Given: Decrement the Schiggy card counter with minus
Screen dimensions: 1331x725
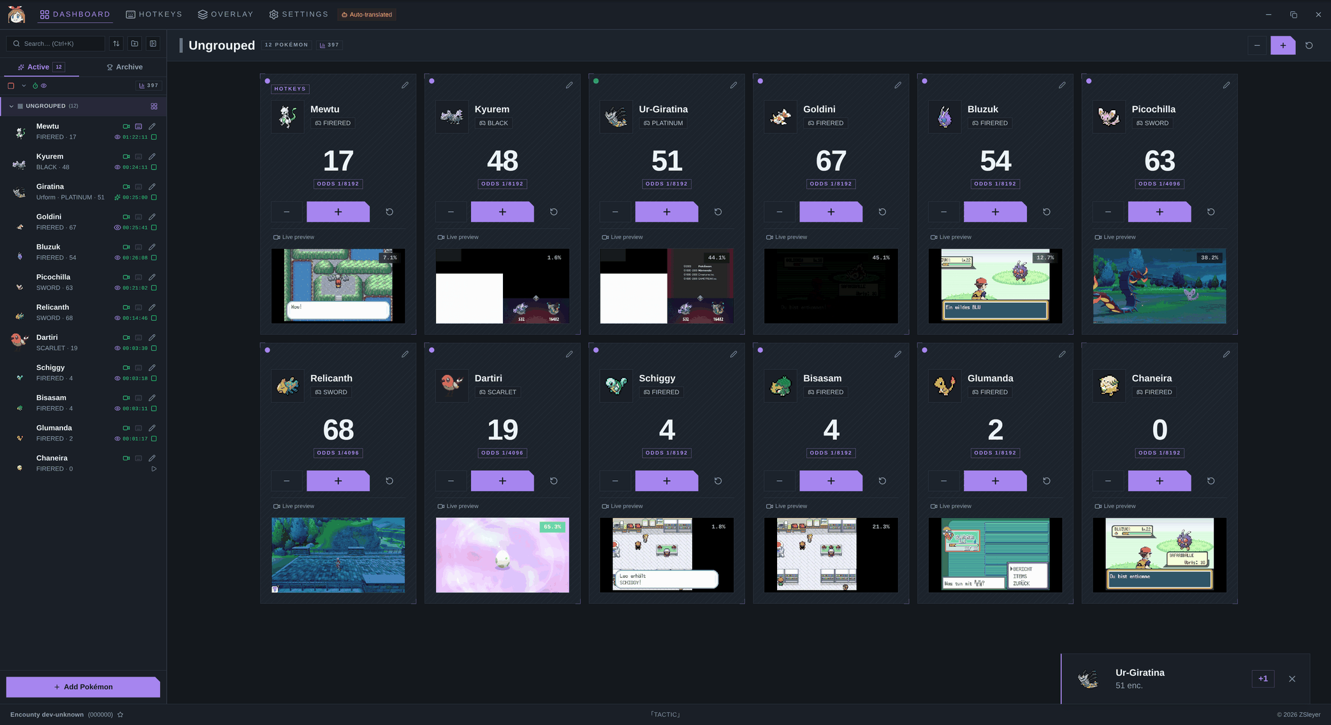Looking at the screenshot, I should click(x=615, y=481).
